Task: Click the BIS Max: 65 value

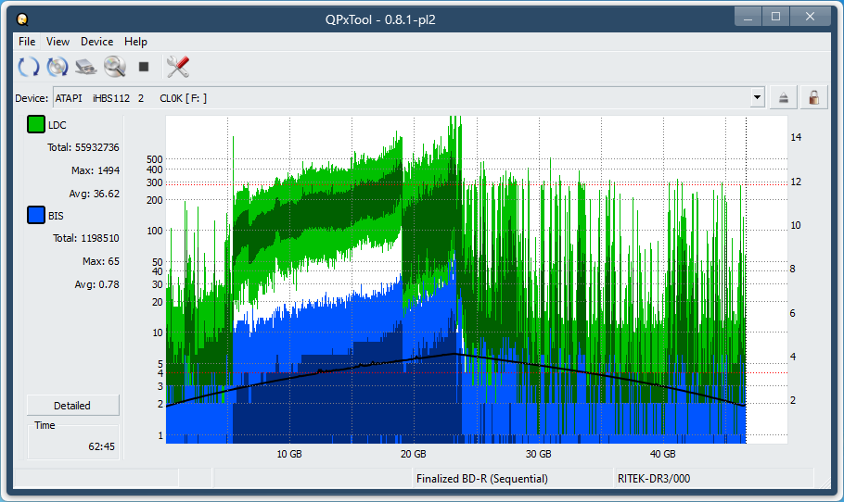Action: (x=101, y=261)
